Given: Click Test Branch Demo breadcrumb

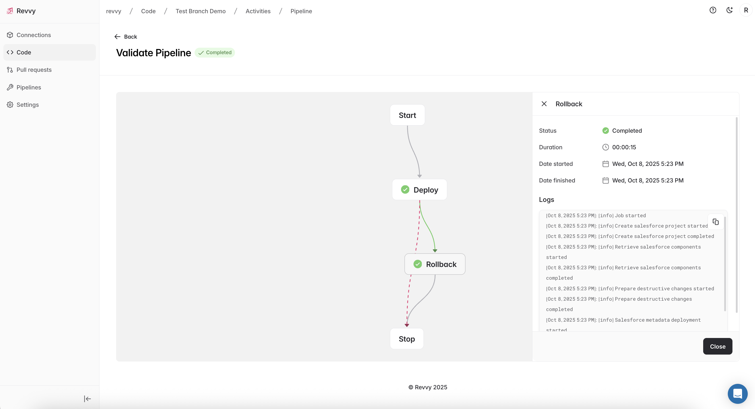Looking at the screenshot, I should pos(201,11).
